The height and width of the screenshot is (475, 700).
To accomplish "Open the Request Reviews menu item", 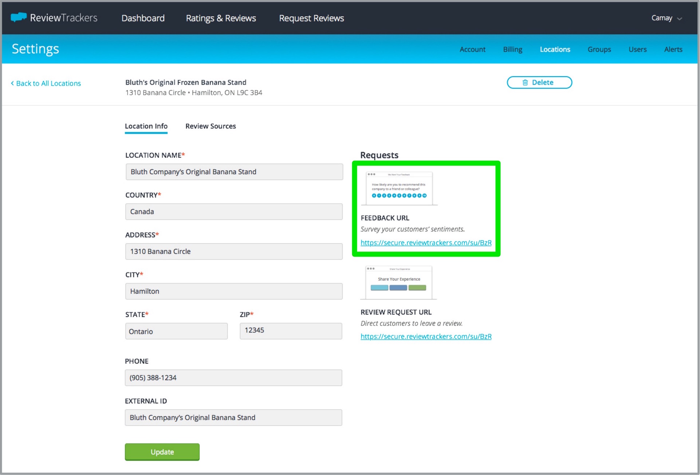I will pyautogui.click(x=311, y=18).
